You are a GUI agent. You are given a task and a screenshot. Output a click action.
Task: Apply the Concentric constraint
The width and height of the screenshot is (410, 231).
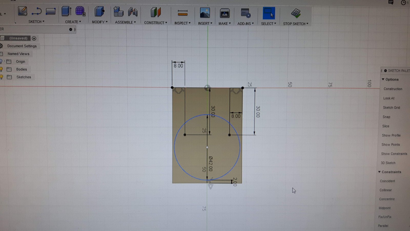coord(387,199)
